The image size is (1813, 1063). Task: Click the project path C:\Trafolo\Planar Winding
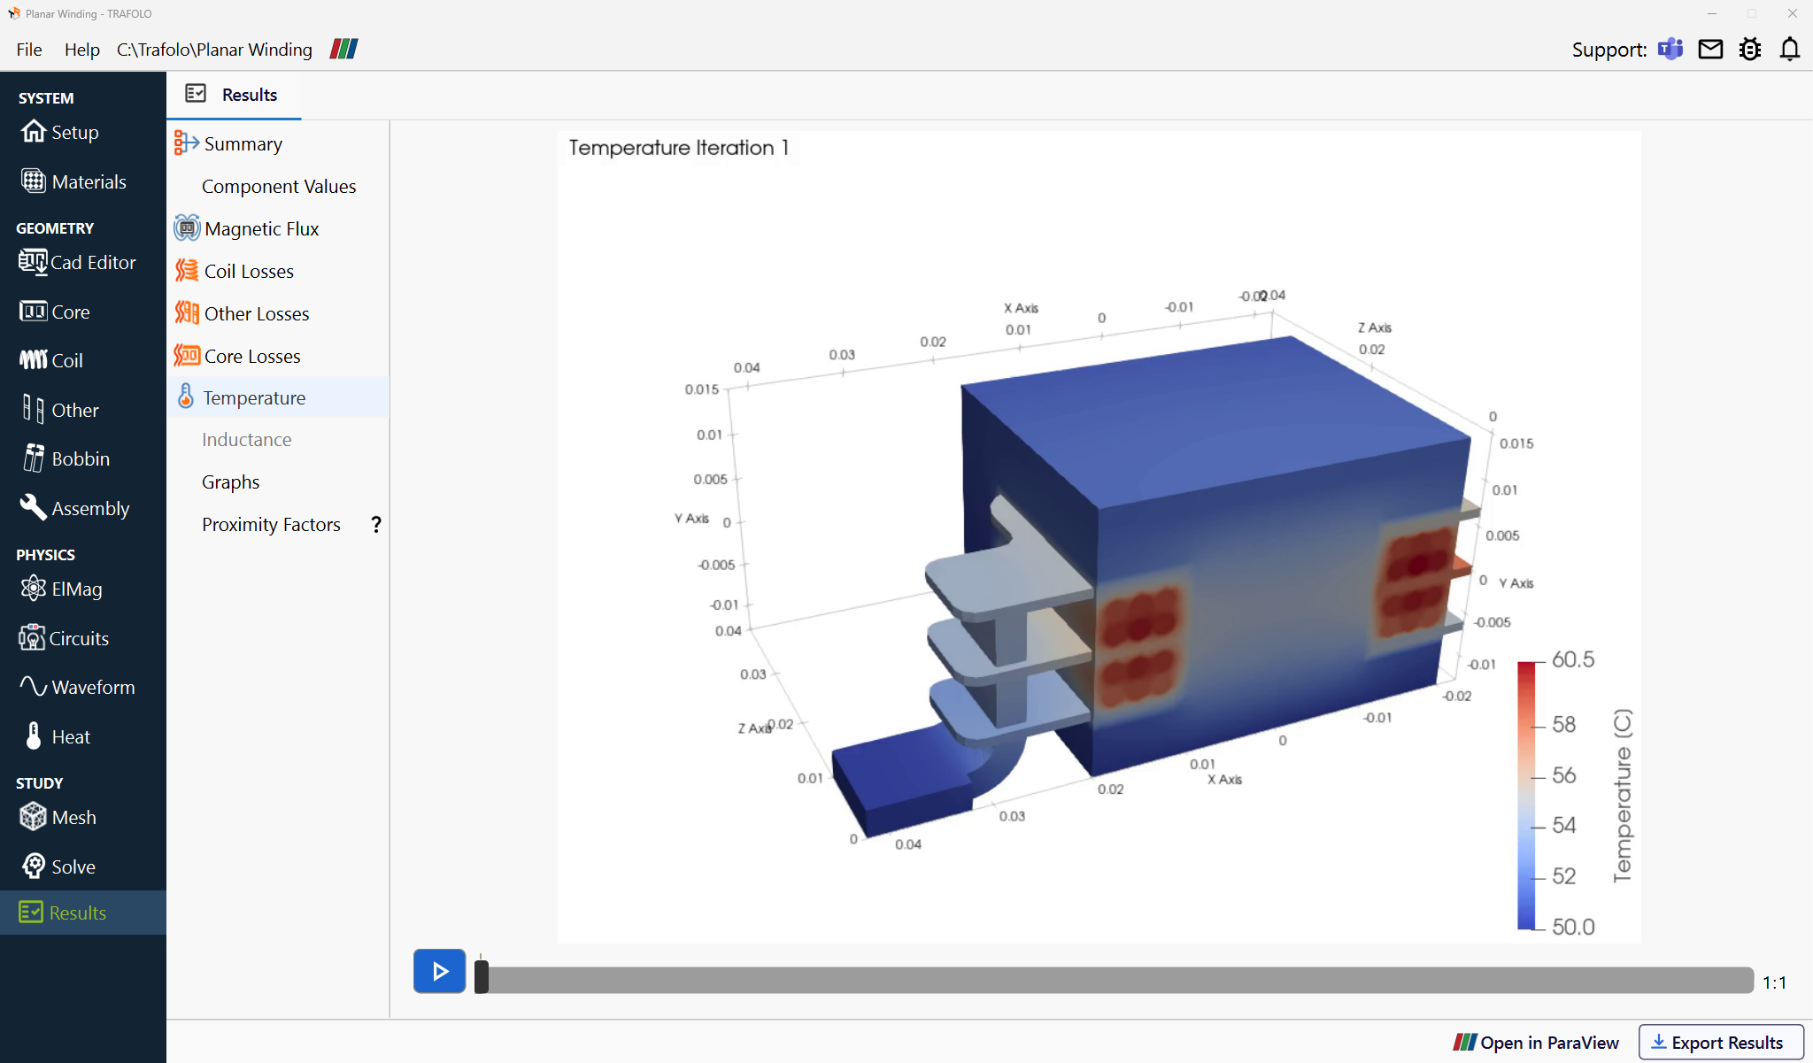[x=214, y=50]
